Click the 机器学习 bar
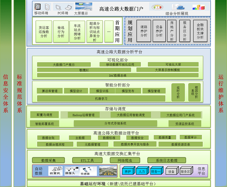Screen dimensions: 227x187 [x=101, y=98]
